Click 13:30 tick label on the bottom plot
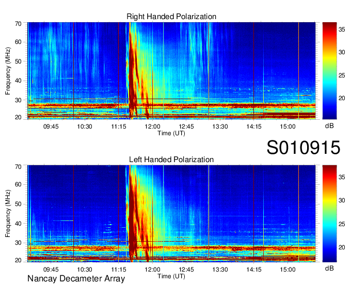The height and width of the screenshot is (285, 351). (220, 270)
